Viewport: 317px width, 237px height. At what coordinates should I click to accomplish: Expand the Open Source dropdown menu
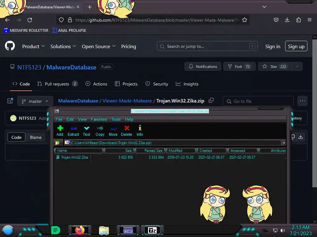pyautogui.click(x=99, y=46)
